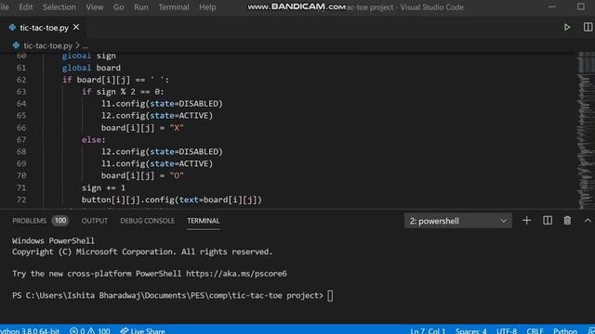Click line number 72 in the gutter
Viewport: 595px width, 334px height.
click(21, 199)
